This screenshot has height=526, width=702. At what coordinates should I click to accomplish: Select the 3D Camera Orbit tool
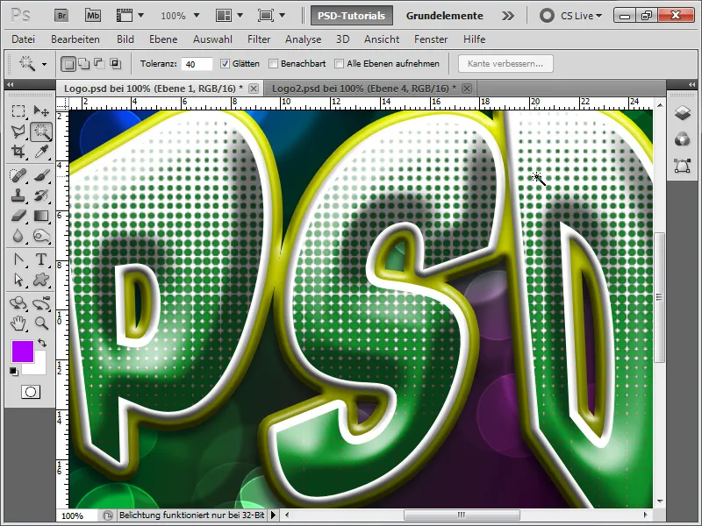click(41, 303)
